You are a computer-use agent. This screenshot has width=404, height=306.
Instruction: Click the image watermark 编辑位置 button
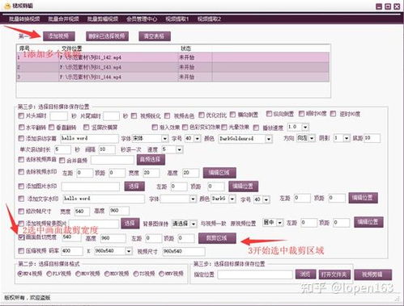[x=243, y=187]
